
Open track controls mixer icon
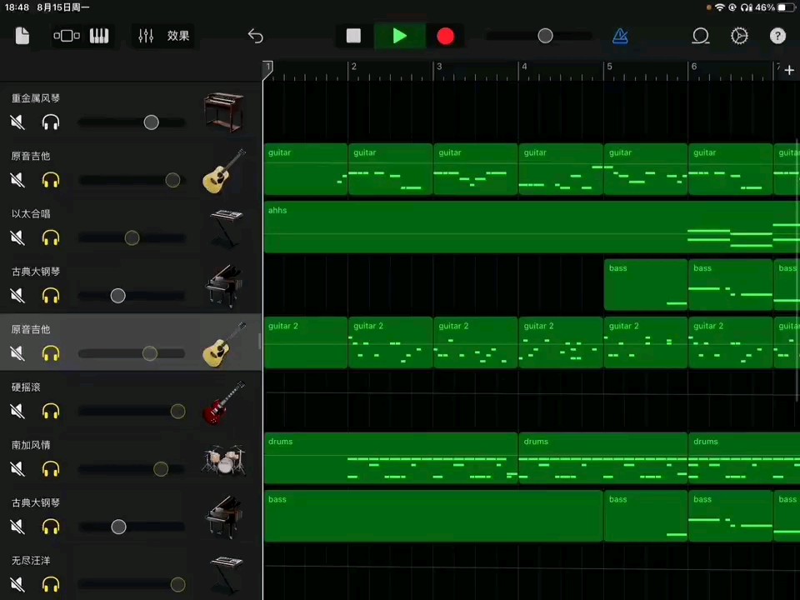[146, 36]
